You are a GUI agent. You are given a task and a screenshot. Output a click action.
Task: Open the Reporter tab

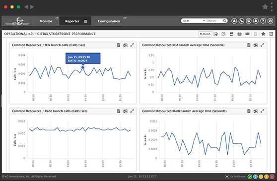click(72, 21)
